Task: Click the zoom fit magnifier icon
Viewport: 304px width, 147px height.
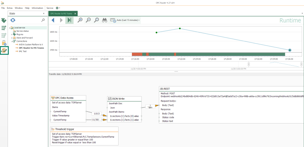Action: click(x=97, y=20)
